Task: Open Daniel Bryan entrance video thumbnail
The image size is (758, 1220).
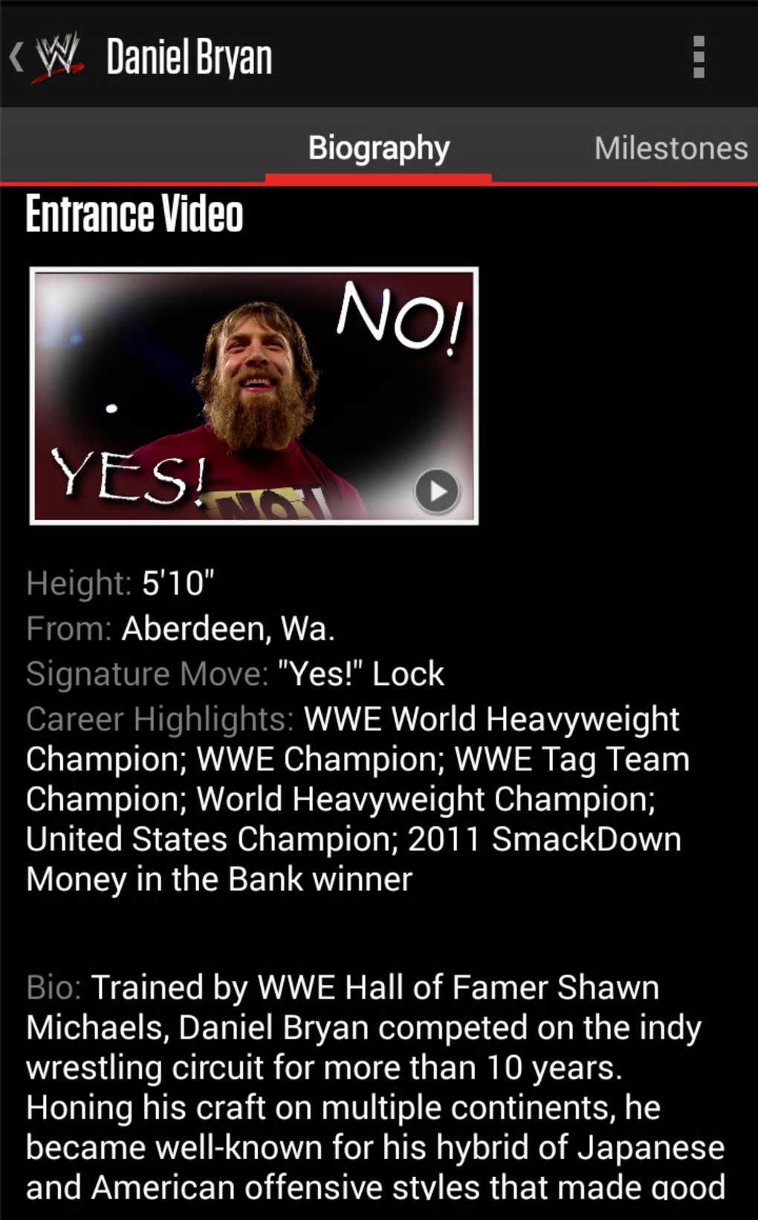Action: tap(254, 396)
